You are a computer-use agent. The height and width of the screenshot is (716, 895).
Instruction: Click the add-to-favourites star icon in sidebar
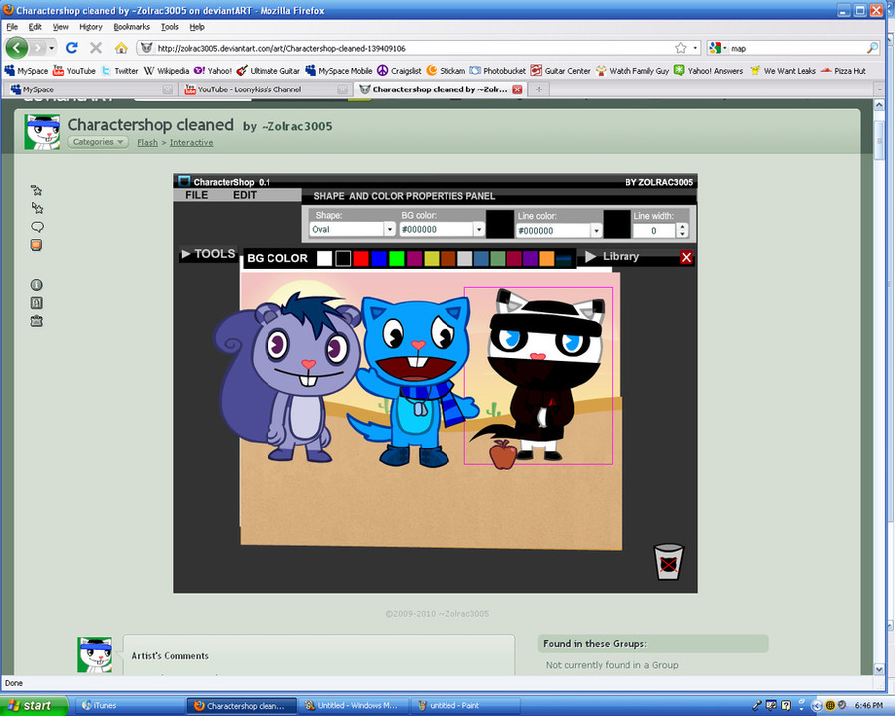[37, 190]
